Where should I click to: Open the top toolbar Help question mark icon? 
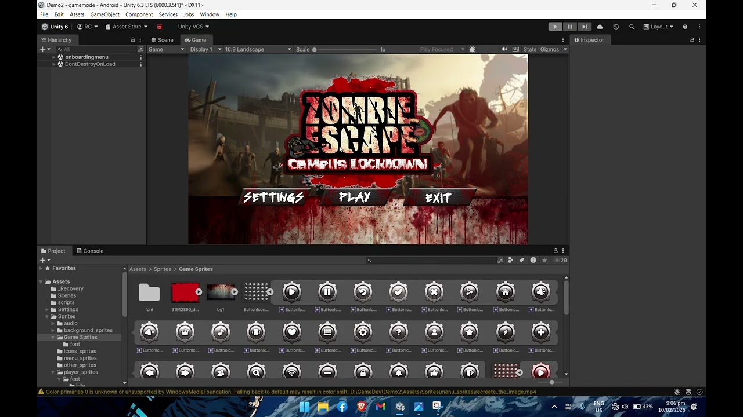[685, 27]
